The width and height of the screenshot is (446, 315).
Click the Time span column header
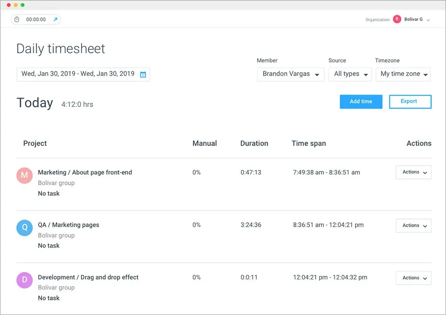click(309, 143)
